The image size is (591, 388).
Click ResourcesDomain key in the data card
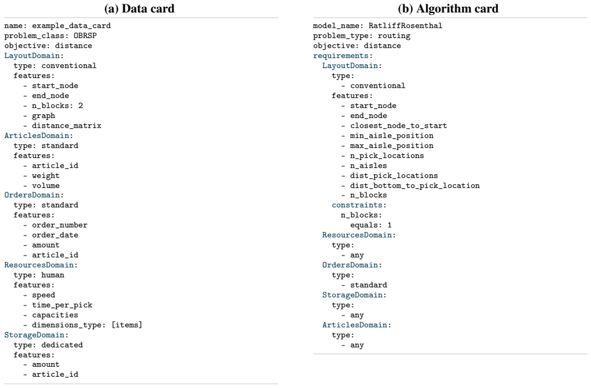point(41,265)
